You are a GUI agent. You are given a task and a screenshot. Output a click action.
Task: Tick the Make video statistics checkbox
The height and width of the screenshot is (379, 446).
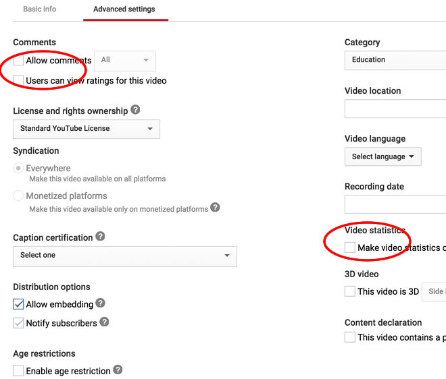349,247
